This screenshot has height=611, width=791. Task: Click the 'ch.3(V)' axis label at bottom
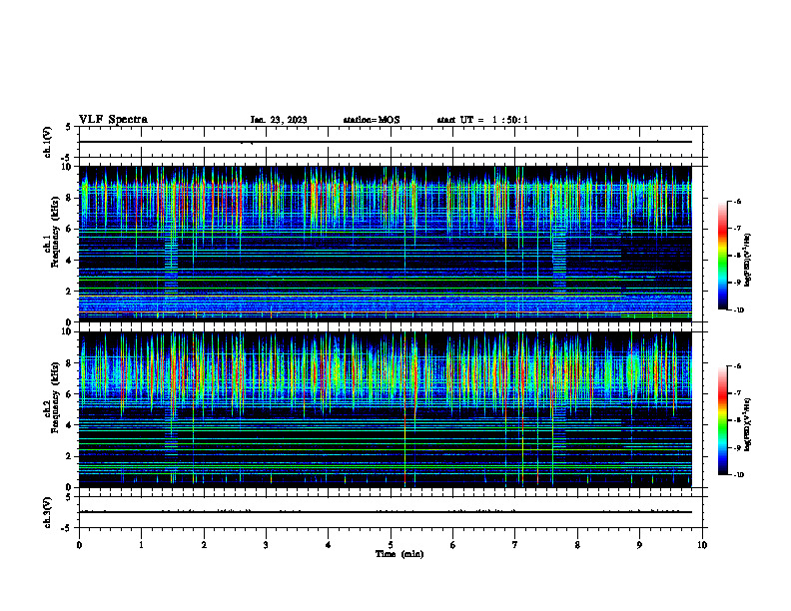tap(48, 512)
